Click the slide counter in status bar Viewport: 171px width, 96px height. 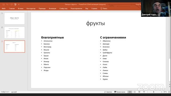tap(5, 92)
